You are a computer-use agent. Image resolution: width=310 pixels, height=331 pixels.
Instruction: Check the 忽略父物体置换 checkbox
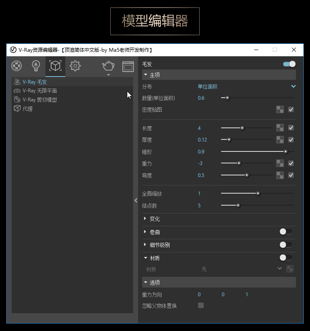click(201, 305)
